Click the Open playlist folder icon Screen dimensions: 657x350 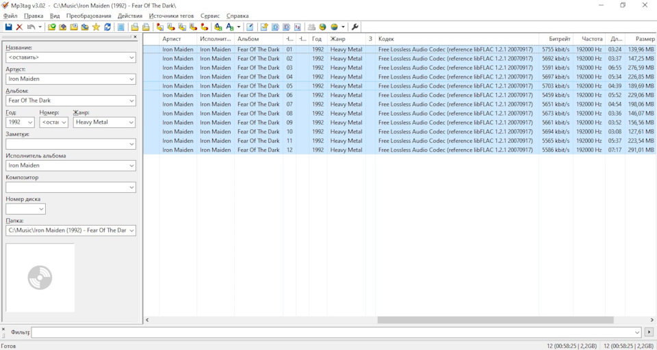click(74, 27)
